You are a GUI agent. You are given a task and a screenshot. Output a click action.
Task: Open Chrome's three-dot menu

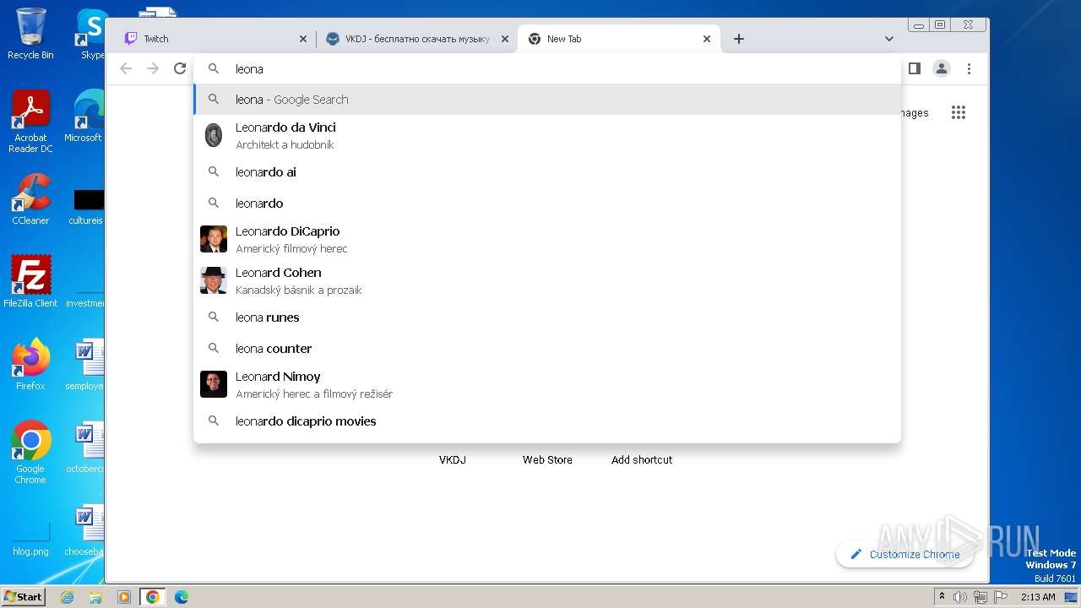pyautogui.click(x=970, y=68)
